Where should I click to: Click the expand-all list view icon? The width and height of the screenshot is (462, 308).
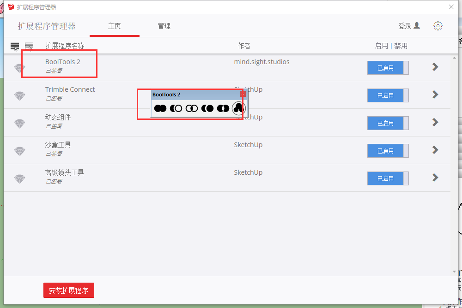click(x=15, y=47)
